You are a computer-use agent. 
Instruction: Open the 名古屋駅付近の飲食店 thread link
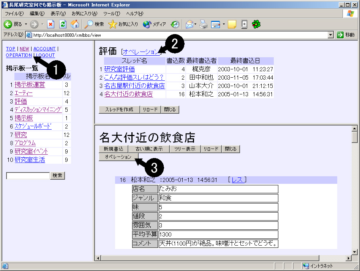point(134,86)
